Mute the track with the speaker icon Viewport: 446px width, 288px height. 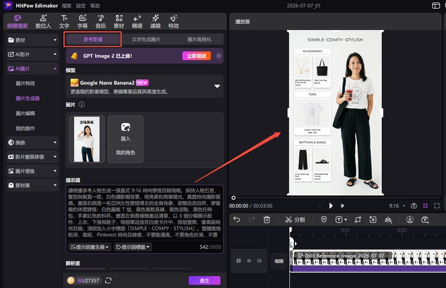click(259, 261)
